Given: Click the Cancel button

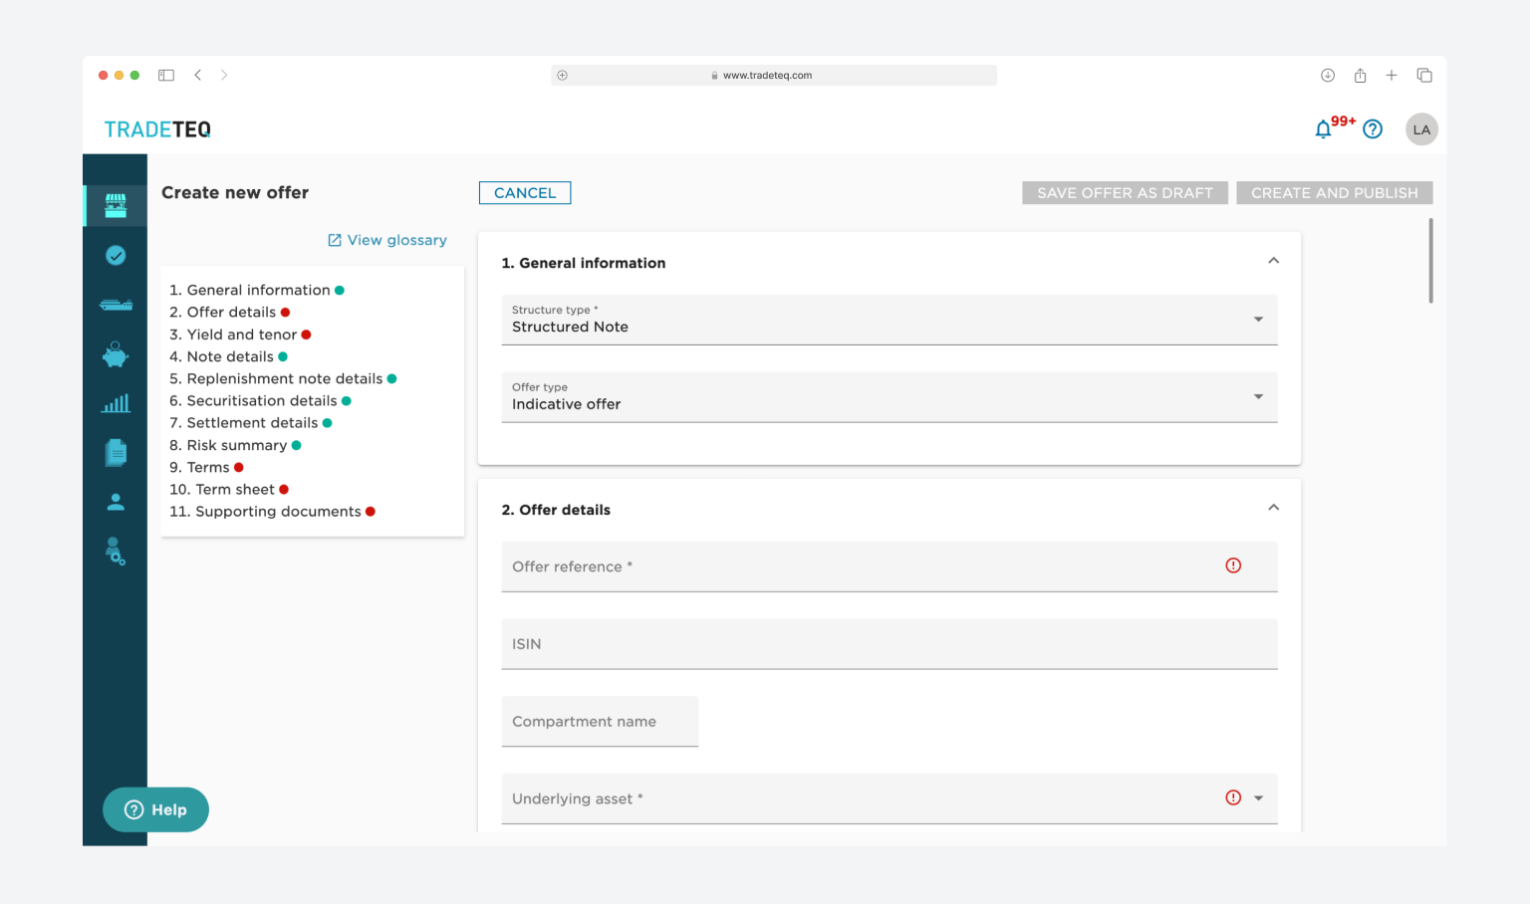Looking at the screenshot, I should pos(525,193).
